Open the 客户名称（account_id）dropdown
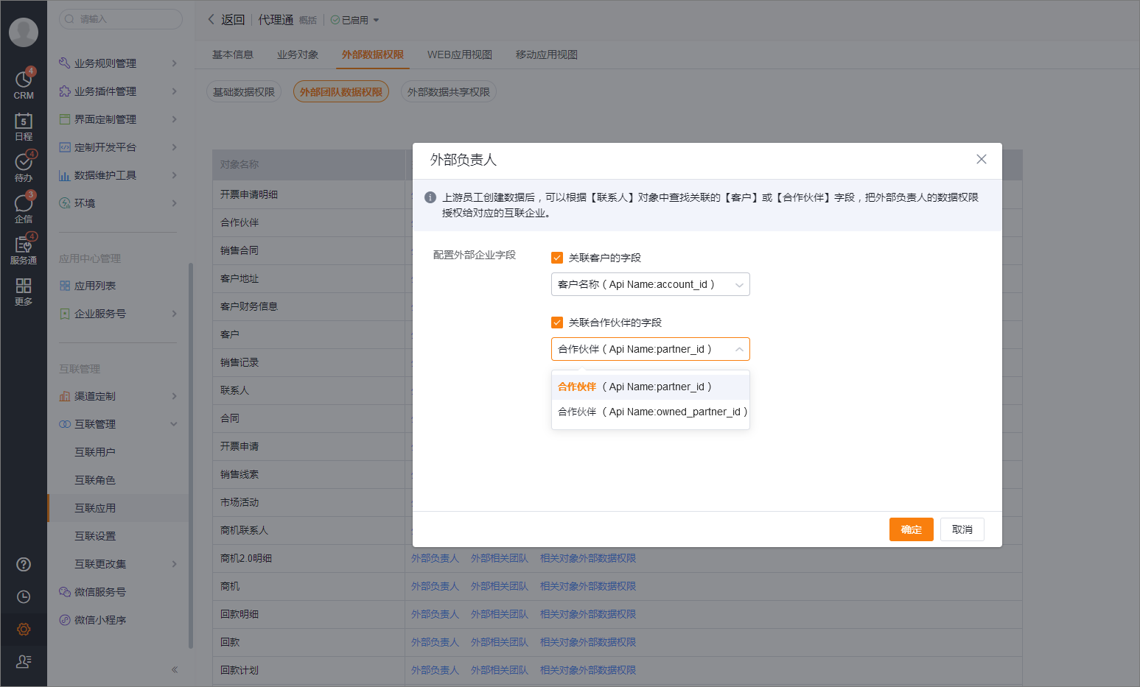Viewport: 1140px width, 687px height. click(651, 284)
